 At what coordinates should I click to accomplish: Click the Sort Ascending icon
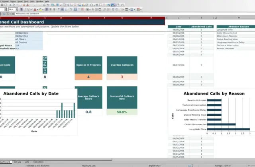(68, 5)
